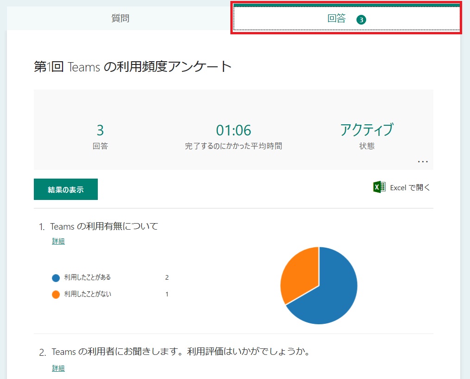Click legend label 利用したことがある
The height and width of the screenshot is (379, 470).
87,277
